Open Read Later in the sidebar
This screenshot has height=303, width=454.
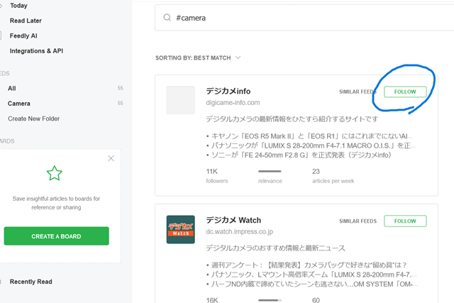26,21
